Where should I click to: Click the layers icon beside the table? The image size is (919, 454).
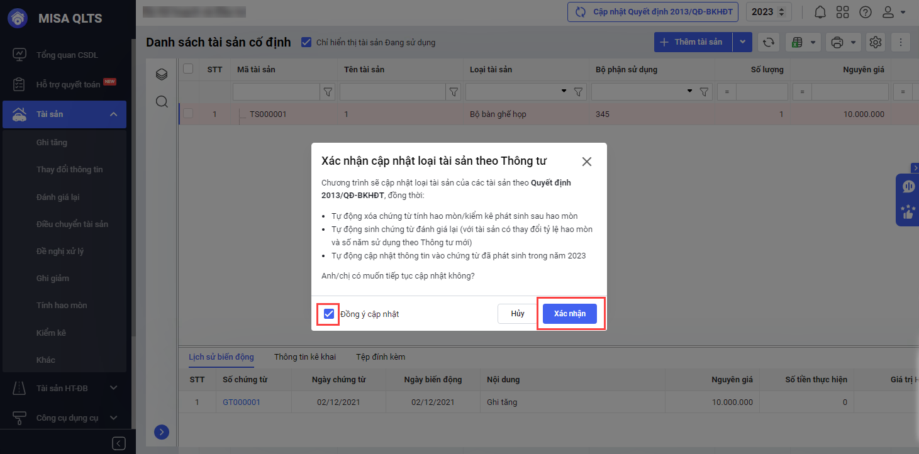click(162, 75)
